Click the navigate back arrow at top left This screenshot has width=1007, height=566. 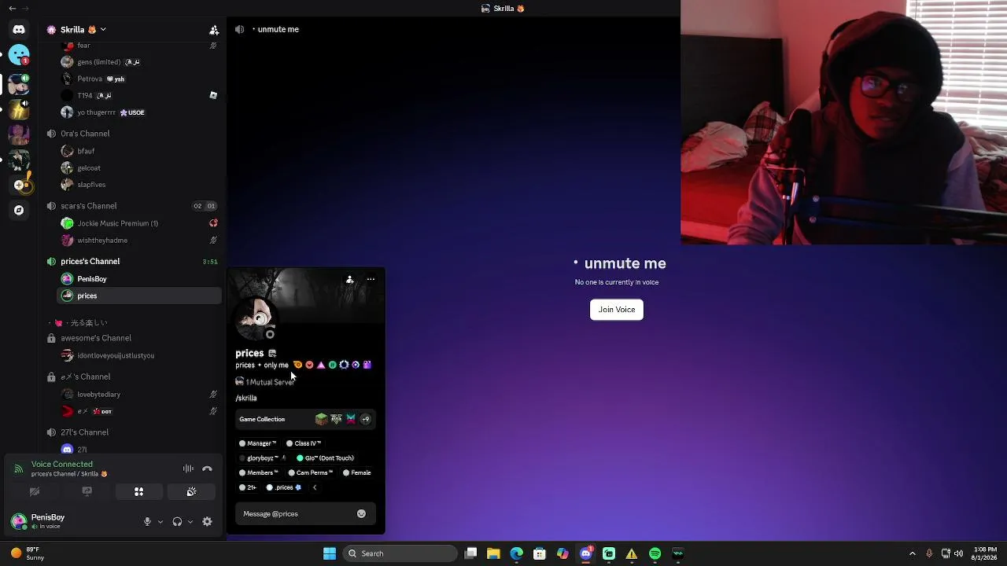12,8
